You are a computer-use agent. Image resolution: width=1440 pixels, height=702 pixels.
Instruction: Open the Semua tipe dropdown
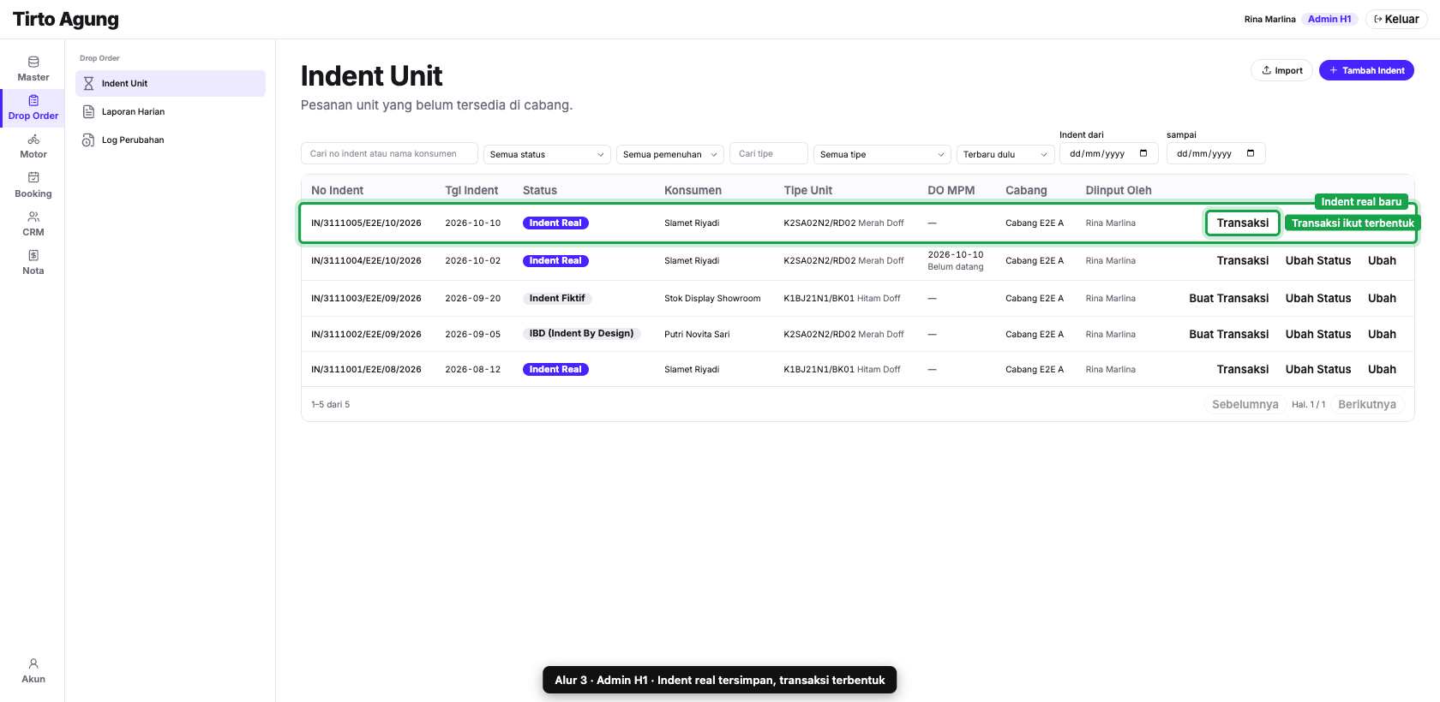882,154
